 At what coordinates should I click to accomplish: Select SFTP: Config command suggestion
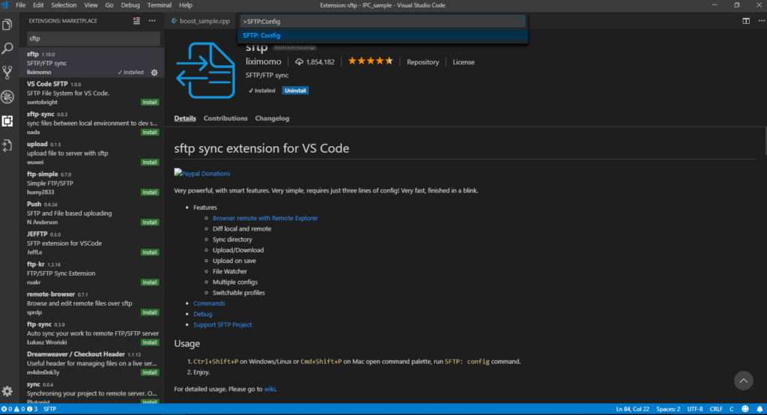(x=383, y=35)
